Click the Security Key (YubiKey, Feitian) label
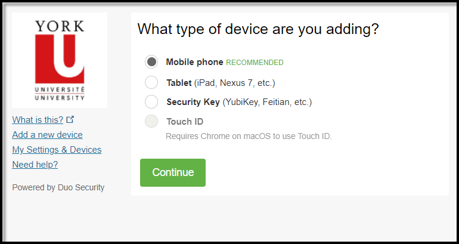Screen dimensions: 459x244 [x=239, y=102]
